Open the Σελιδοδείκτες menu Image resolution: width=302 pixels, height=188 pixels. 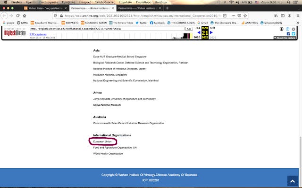click(x=105, y=2)
